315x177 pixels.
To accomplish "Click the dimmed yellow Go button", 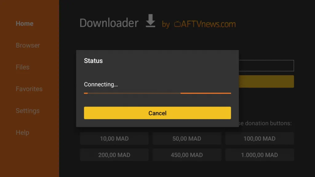I will click(x=266, y=81).
